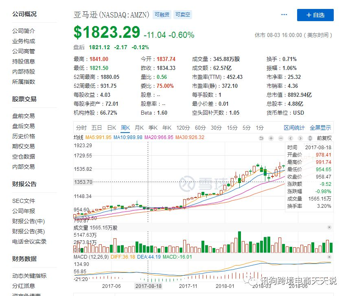Screen dimensions: 348x296
Task: Open 区间统计 range statistics
Action: pos(294,128)
